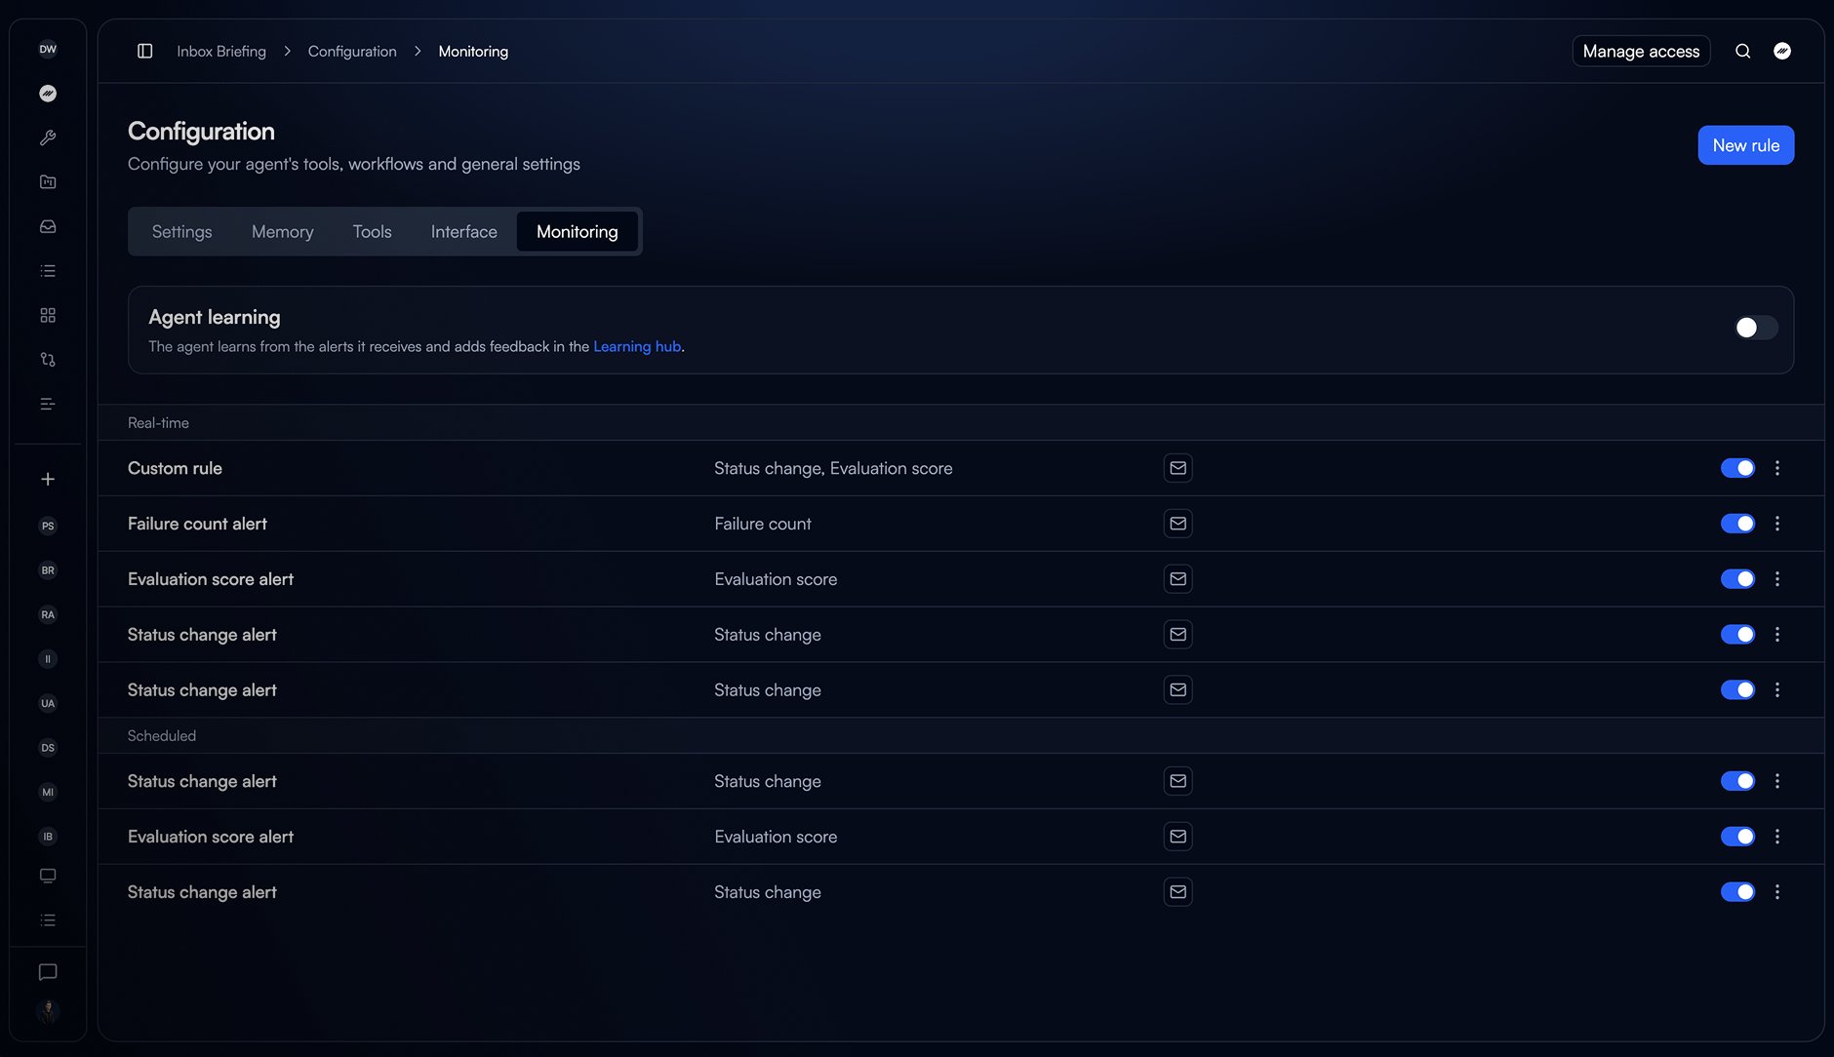The width and height of the screenshot is (1834, 1057).
Task: Open three-dot menu for last Status change alert
Action: tap(1777, 892)
